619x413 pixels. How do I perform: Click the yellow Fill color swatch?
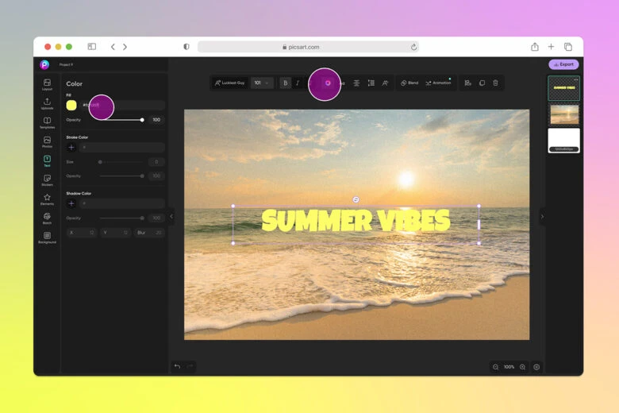pyautogui.click(x=71, y=105)
